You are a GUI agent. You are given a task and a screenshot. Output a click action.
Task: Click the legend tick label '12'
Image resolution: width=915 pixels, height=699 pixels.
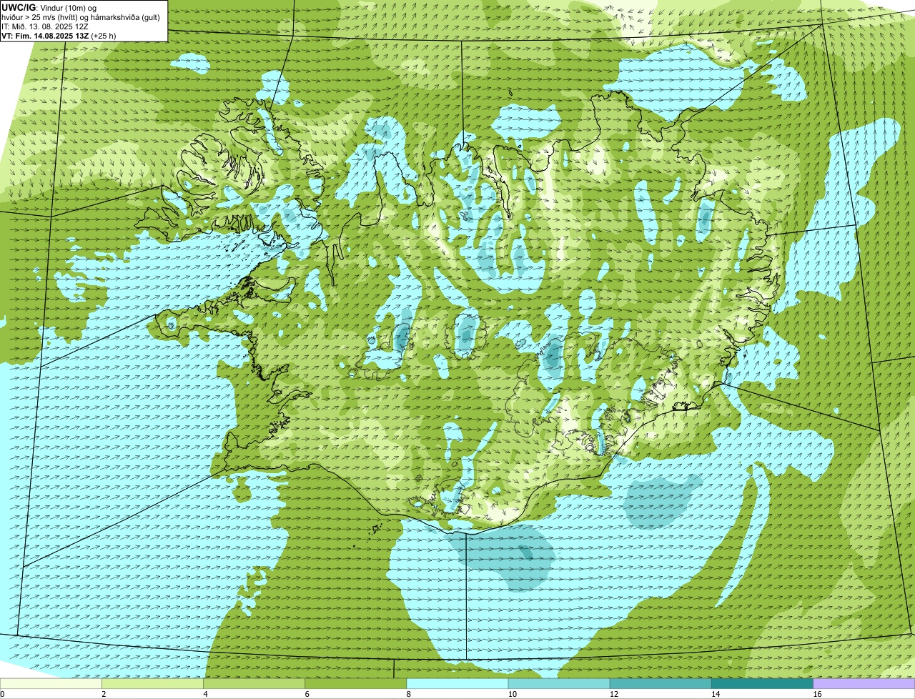[x=613, y=694]
